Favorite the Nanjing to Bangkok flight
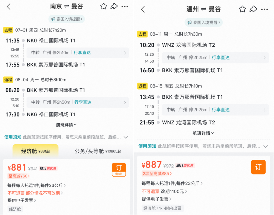The width and height of the screenshot is (274, 215). point(104,6)
